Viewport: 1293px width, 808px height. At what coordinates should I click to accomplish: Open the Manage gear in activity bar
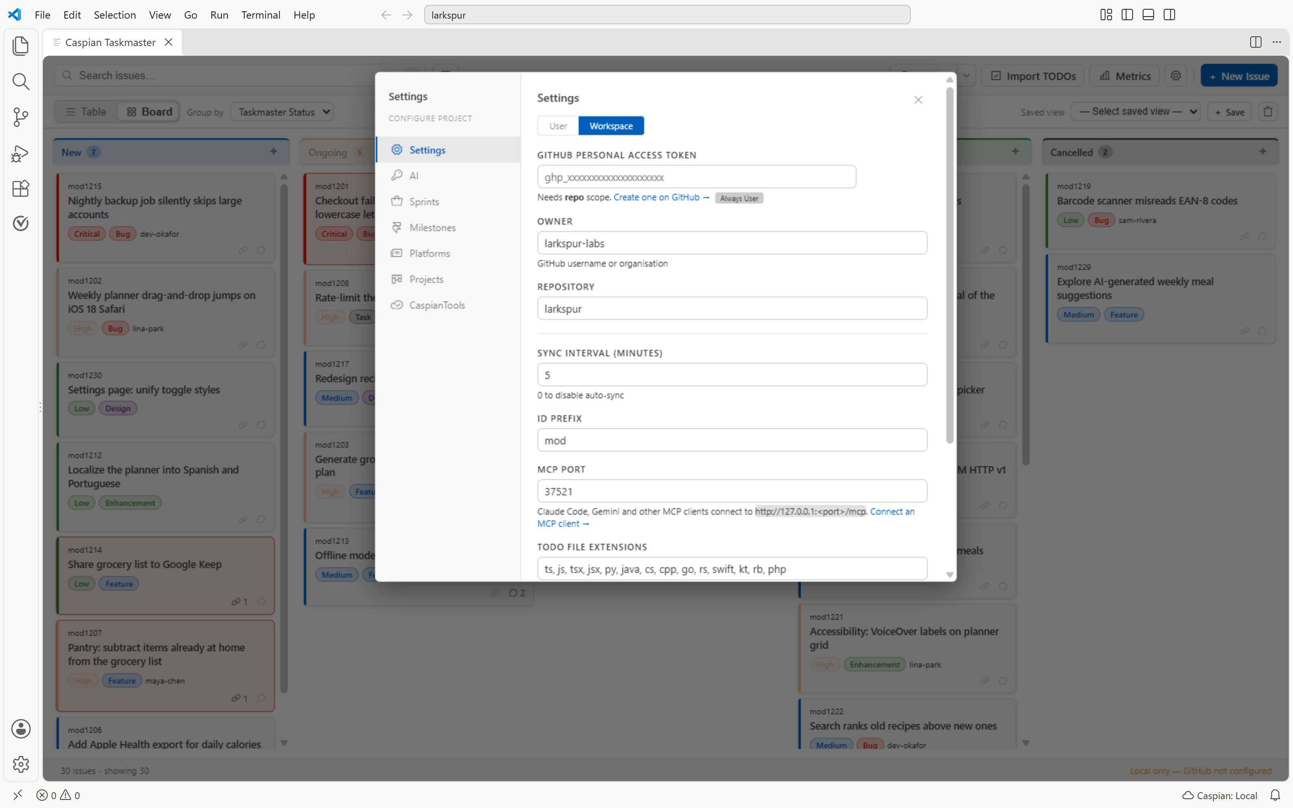tap(20, 764)
